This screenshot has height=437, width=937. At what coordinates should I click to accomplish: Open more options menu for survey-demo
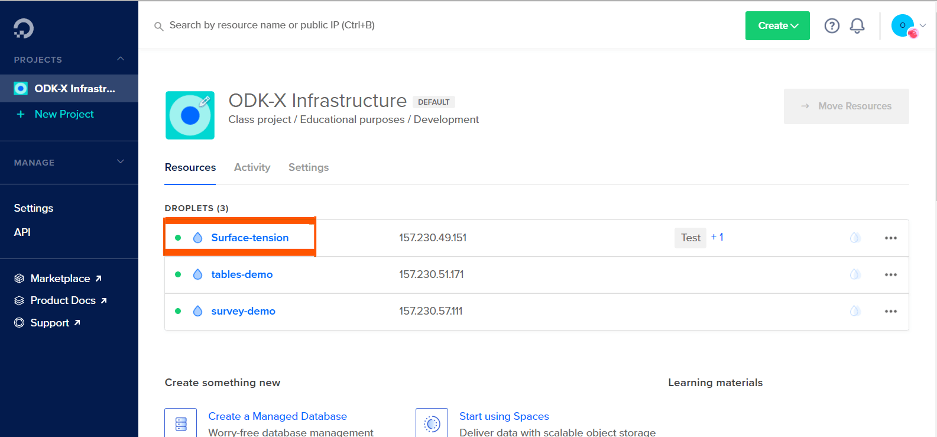pyautogui.click(x=891, y=311)
